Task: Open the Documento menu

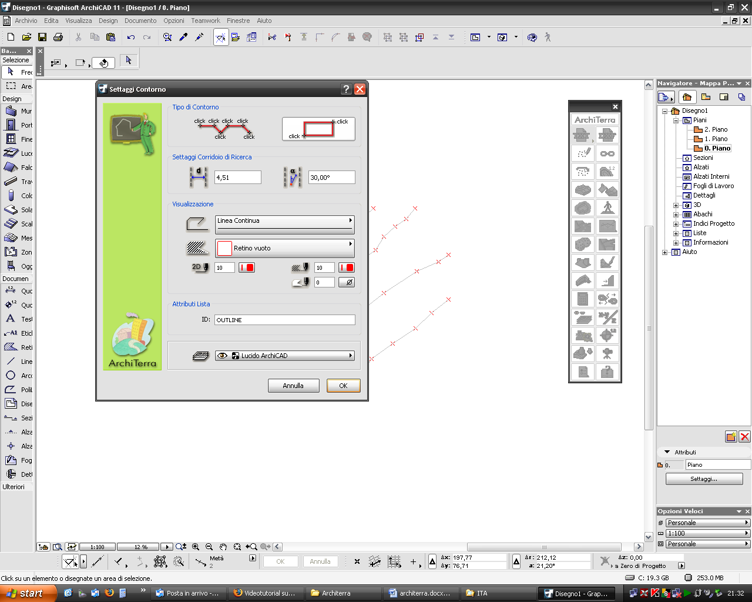Action: (140, 21)
